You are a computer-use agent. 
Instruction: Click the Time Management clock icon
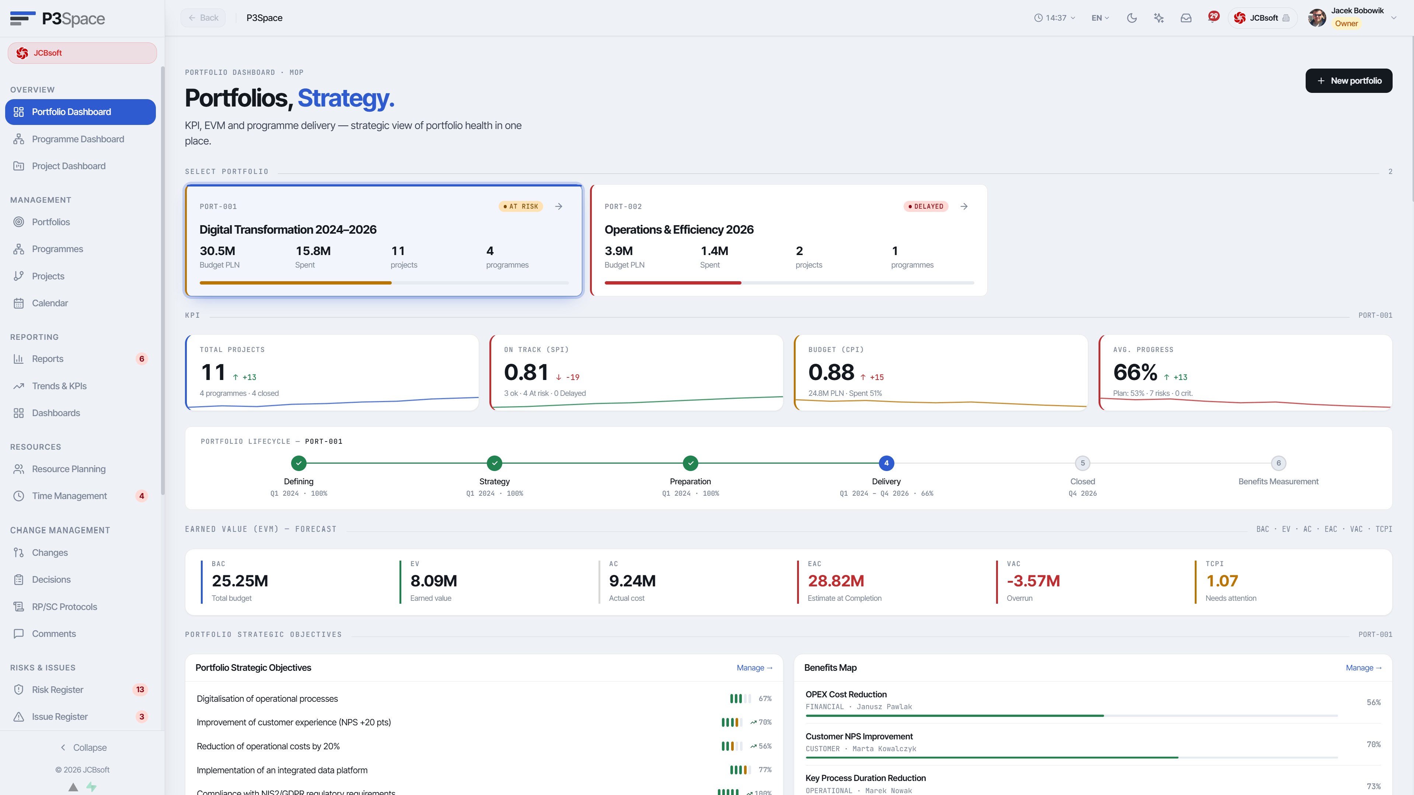(x=19, y=496)
